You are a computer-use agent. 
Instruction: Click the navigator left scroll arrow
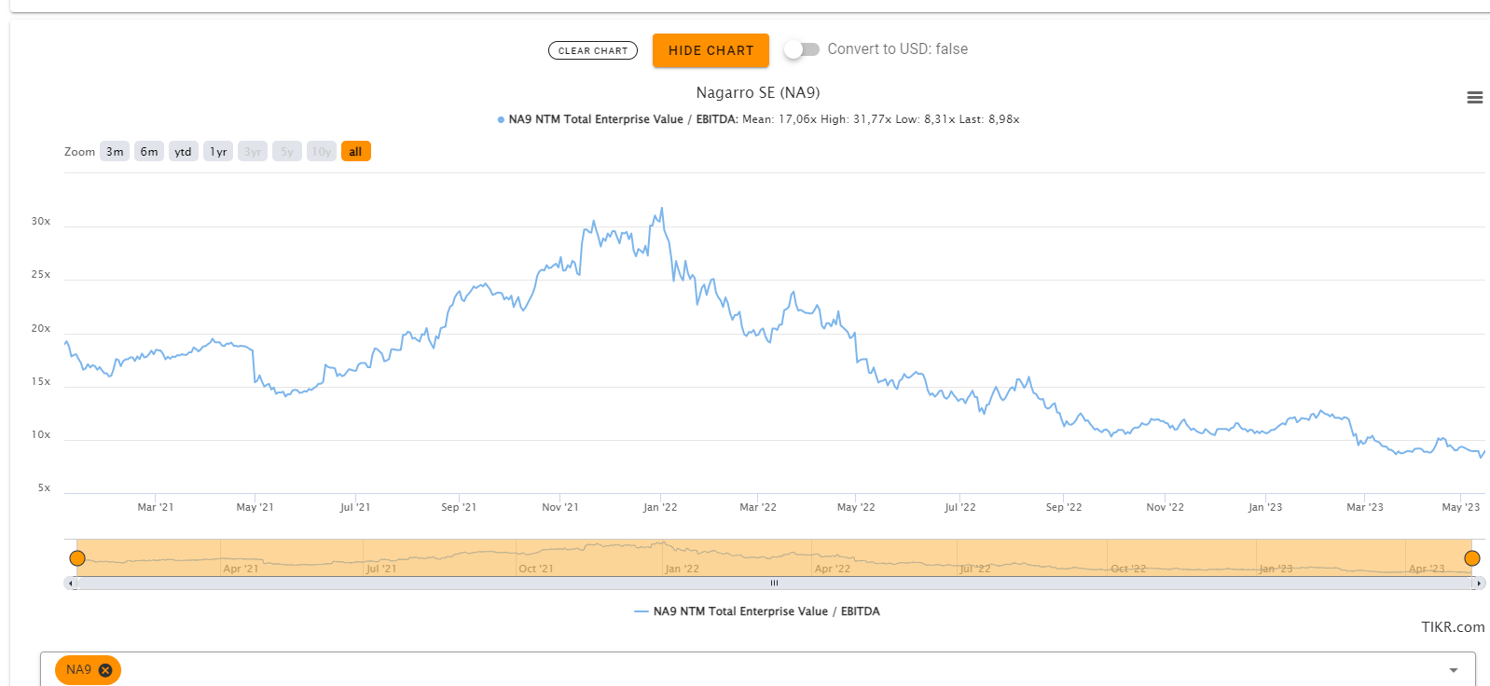[71, 583]
